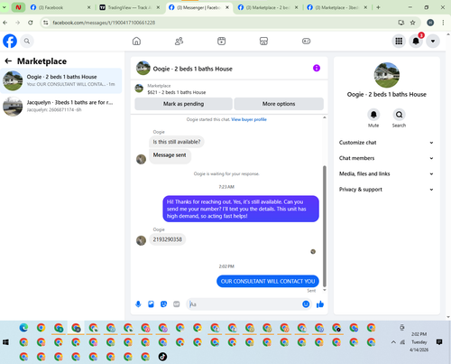The image size is (451, 364).
Task: Reload the page
Action: click(31, 23)
